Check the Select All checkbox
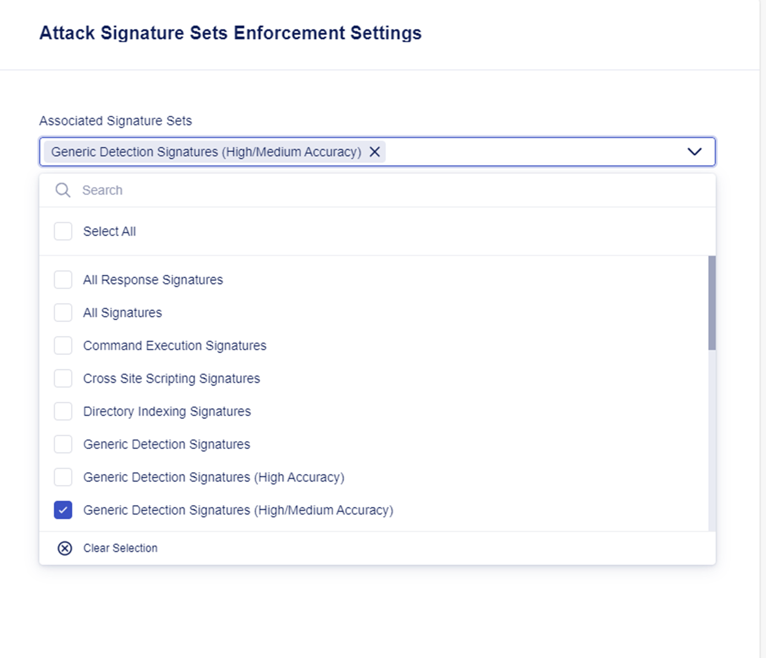The image size is (766, 658). [x=63, y=231]
